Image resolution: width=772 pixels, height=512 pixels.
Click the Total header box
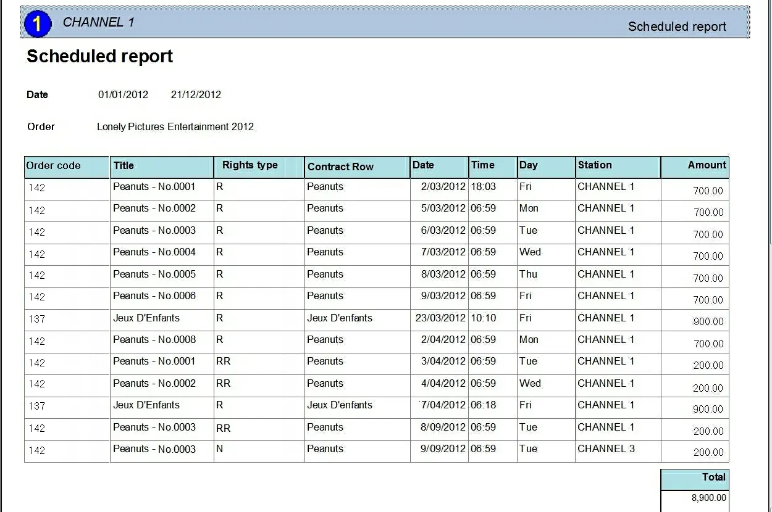click(713, 477)
